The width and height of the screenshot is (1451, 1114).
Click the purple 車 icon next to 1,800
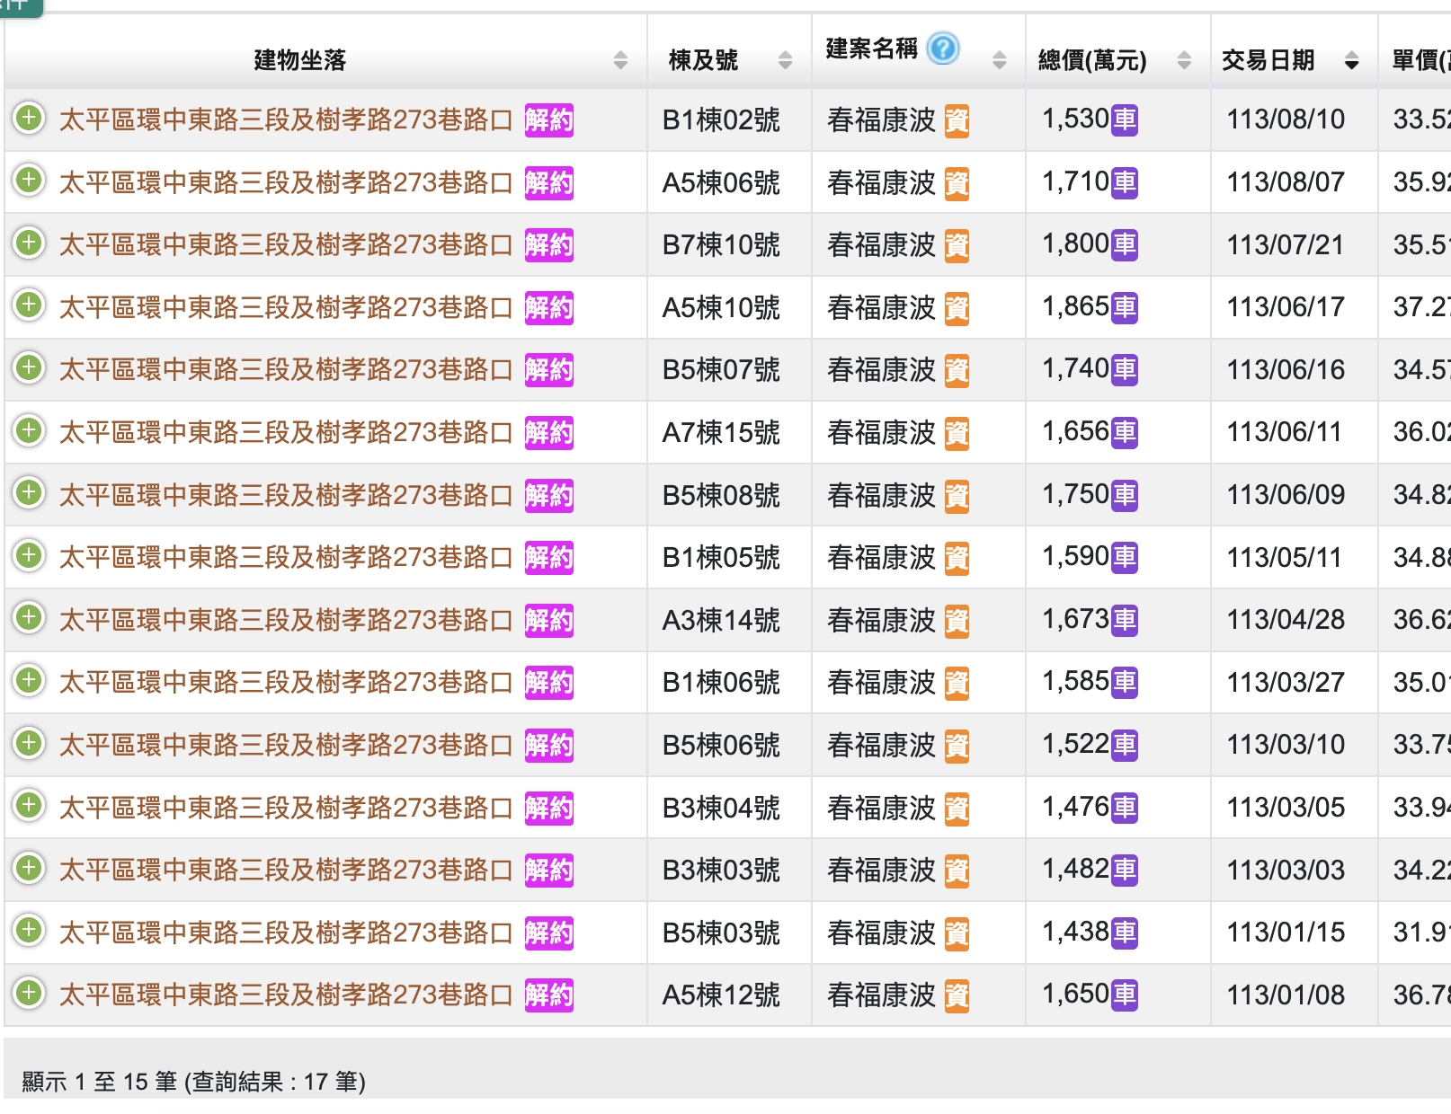pos(1124,244)
